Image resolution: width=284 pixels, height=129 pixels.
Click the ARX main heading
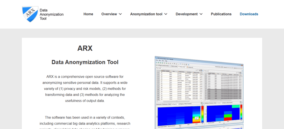[x=85, y=48]
